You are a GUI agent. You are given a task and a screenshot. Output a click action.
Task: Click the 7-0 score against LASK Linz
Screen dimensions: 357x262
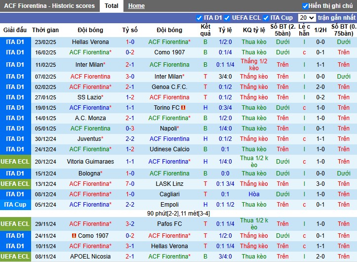[x=130, y=183]
